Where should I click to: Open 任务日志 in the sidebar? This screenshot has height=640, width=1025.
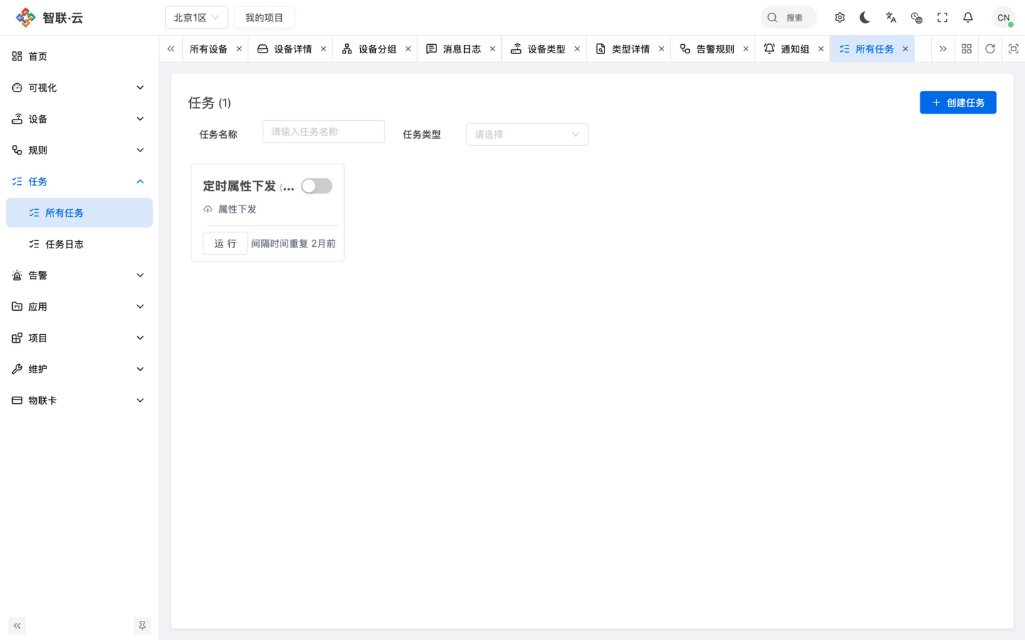[x=79, y=244]
